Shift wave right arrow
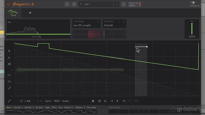This screenshot has width=205, height=115. [118, 101]
